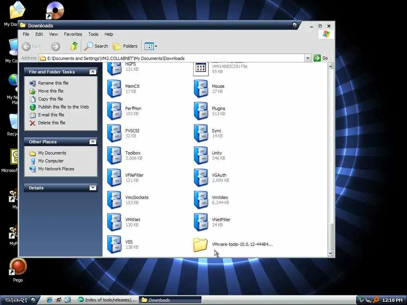Open the File menu
Screen dimensions: 407x305
(x=26, y=34)
